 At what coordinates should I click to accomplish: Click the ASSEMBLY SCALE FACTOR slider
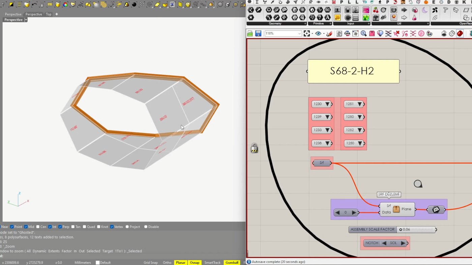click(393, 230)
